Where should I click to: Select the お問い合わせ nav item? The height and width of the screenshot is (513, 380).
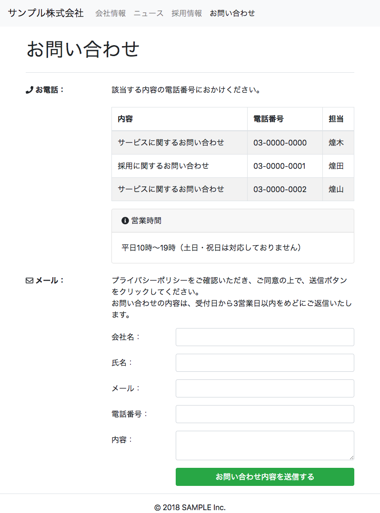232,13
